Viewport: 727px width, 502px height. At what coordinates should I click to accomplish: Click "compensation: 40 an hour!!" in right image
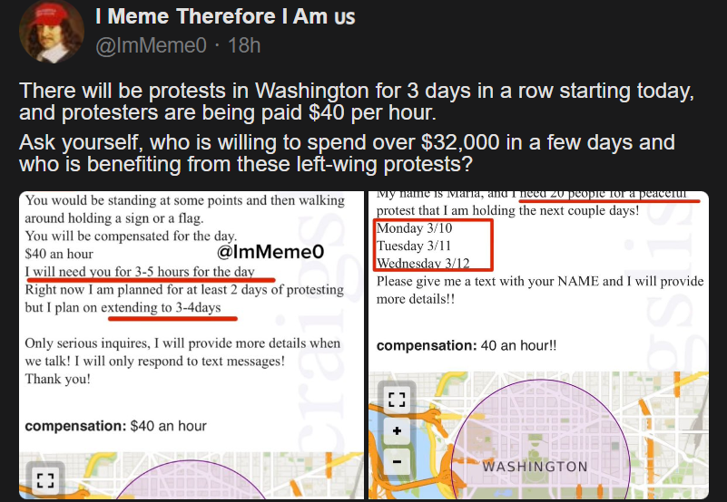tap(467, 346)
